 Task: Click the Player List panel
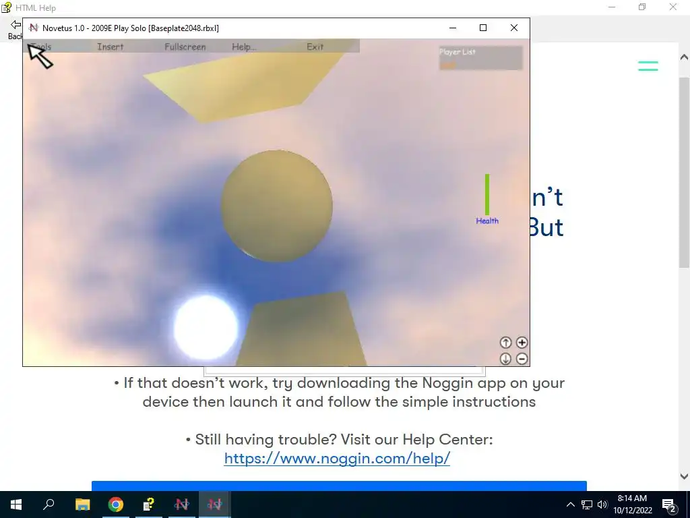[x=480, y=58]
